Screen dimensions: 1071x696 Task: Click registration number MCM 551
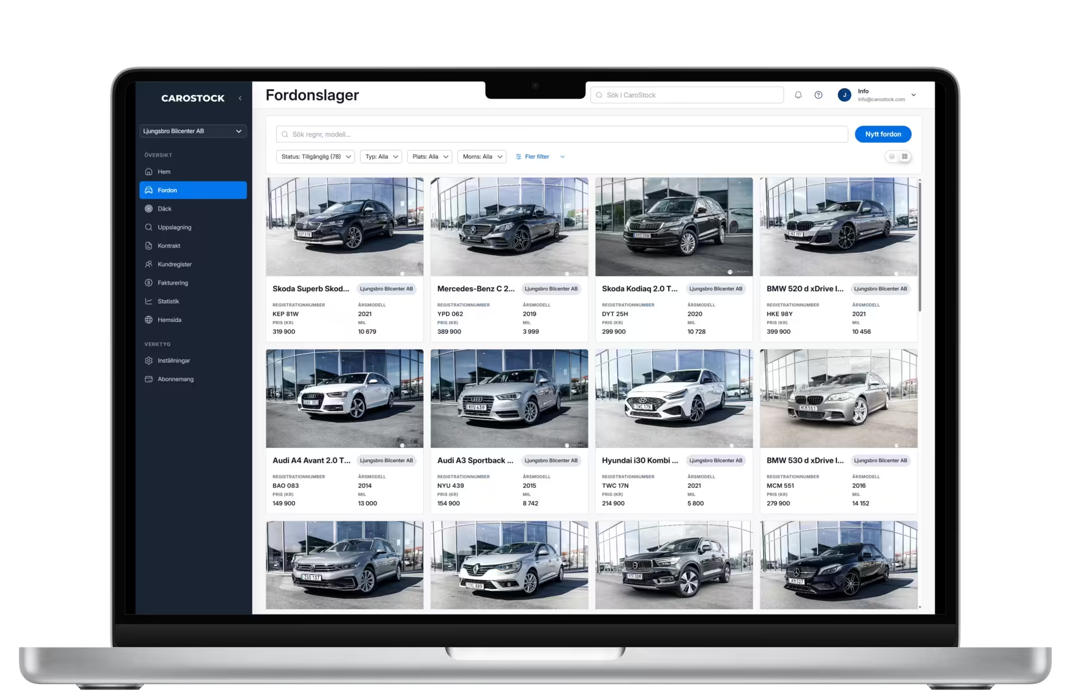(x=780, y=486)
